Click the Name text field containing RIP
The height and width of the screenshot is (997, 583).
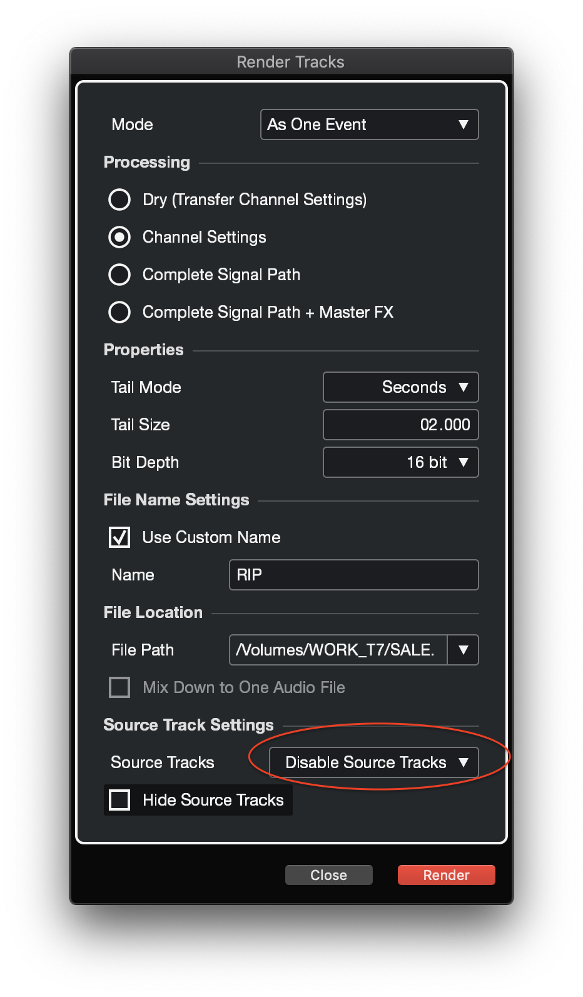coord(353,575)
